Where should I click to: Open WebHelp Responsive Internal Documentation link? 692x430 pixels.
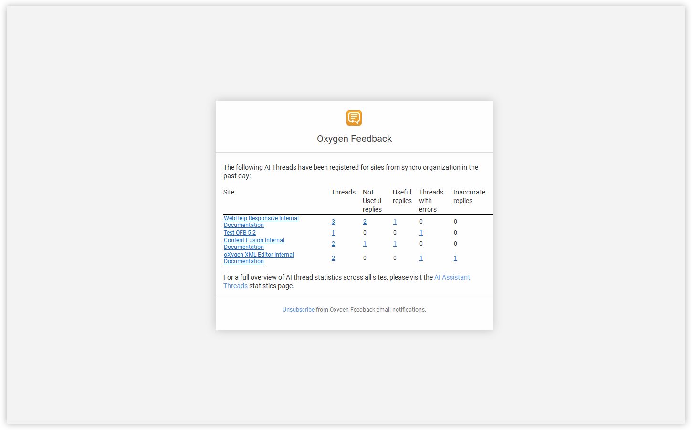(261, 222)
